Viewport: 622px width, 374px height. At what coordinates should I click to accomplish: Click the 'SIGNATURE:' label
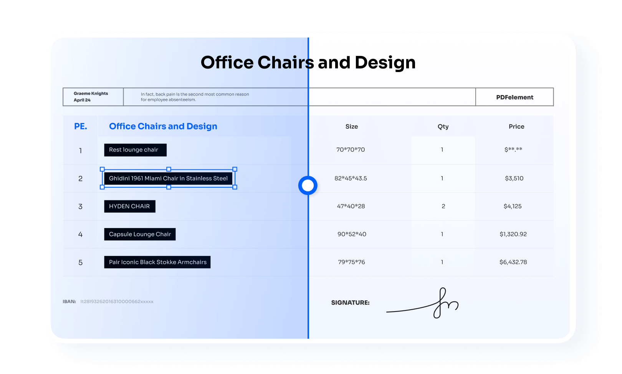350,303
